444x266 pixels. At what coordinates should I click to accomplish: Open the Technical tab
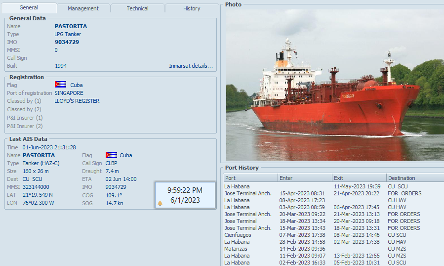coord(137,8)
